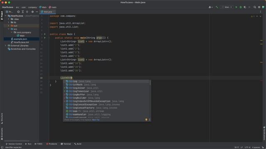
Task: Expand External Libraries node
Action: pyautogui.click(x=6, y=46)
